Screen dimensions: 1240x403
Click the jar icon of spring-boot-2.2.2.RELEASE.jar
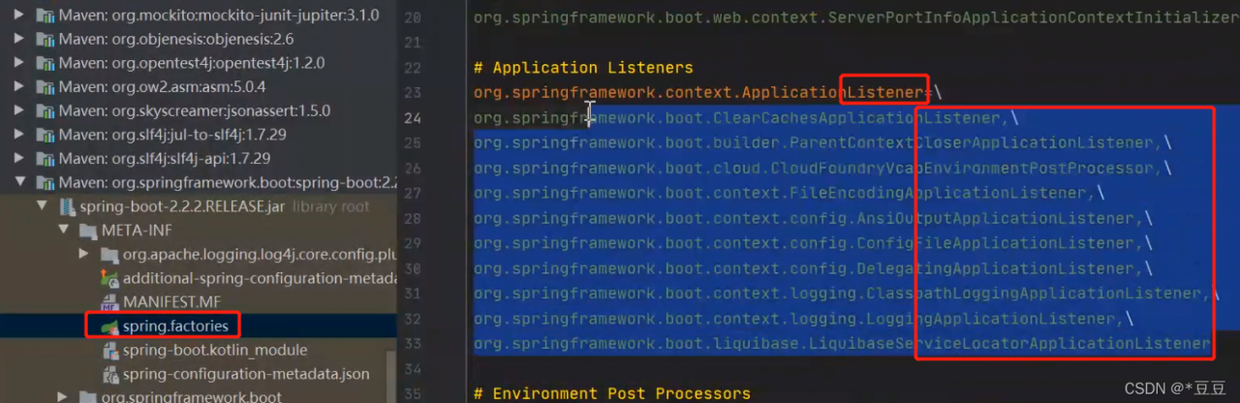[67, 206]
